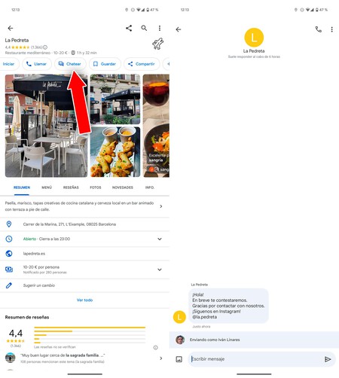This screenshot has width=339, height=378.
Task: Switch to the RESEÑAS tab
Action: click(x=71, y=187)
